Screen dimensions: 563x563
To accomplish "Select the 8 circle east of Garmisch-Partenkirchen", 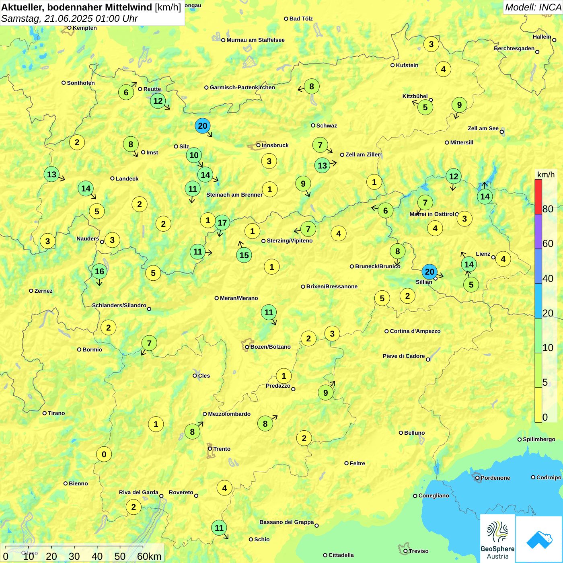I will [x=312, y=86].
